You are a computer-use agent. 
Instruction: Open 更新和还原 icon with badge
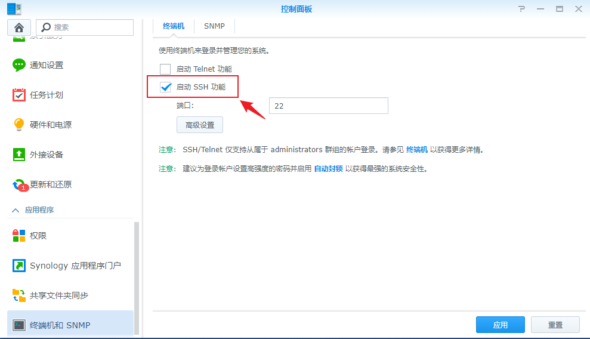19,185
